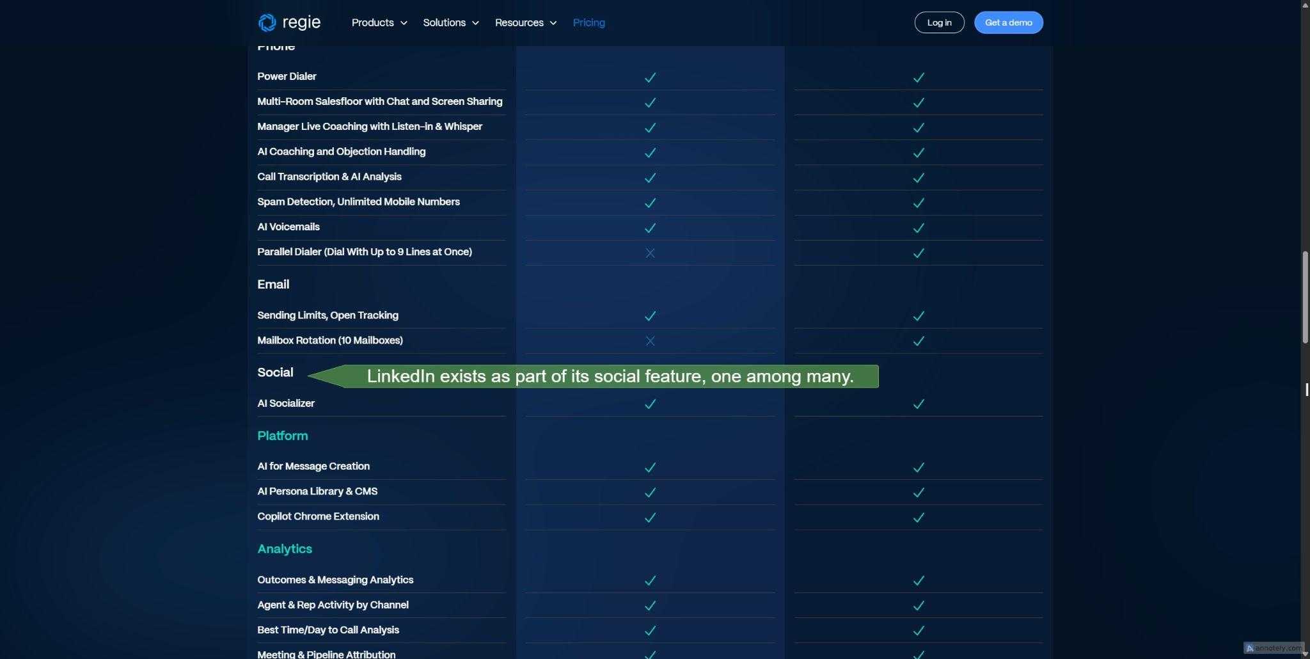Click first-column checkmark for Copilot Chrome Extension
Screen dimensions: 1310x659
pos(650,517)
